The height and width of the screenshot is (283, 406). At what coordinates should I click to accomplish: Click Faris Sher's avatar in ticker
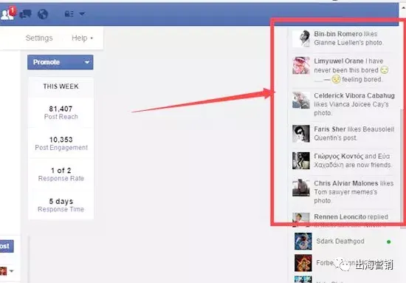301,134
